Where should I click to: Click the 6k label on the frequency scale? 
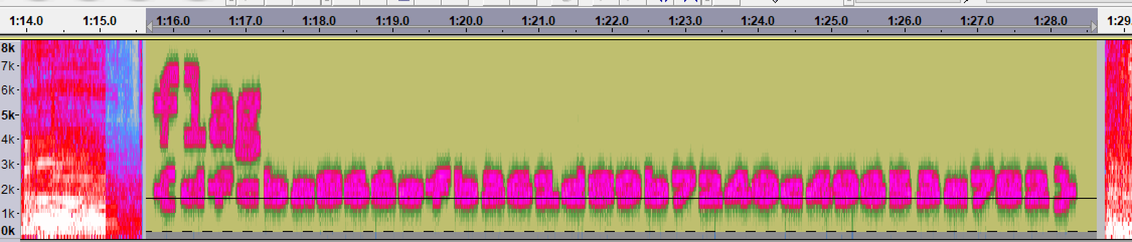8,90
